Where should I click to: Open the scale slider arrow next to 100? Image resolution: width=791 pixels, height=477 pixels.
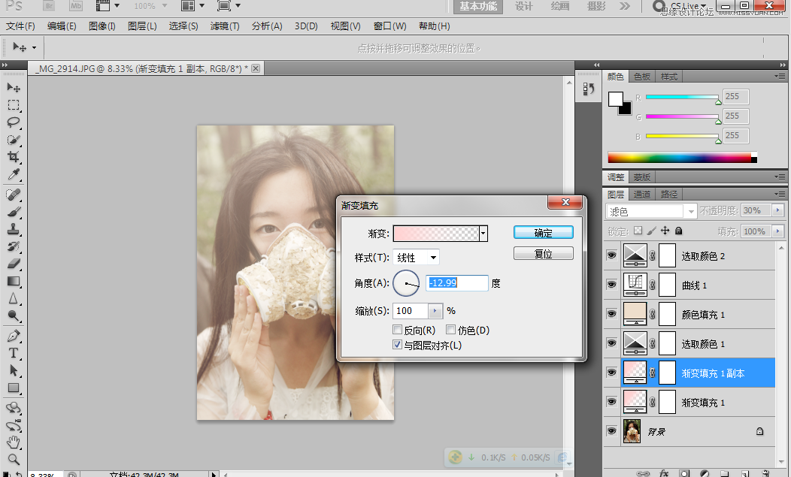tap(435, 310)
